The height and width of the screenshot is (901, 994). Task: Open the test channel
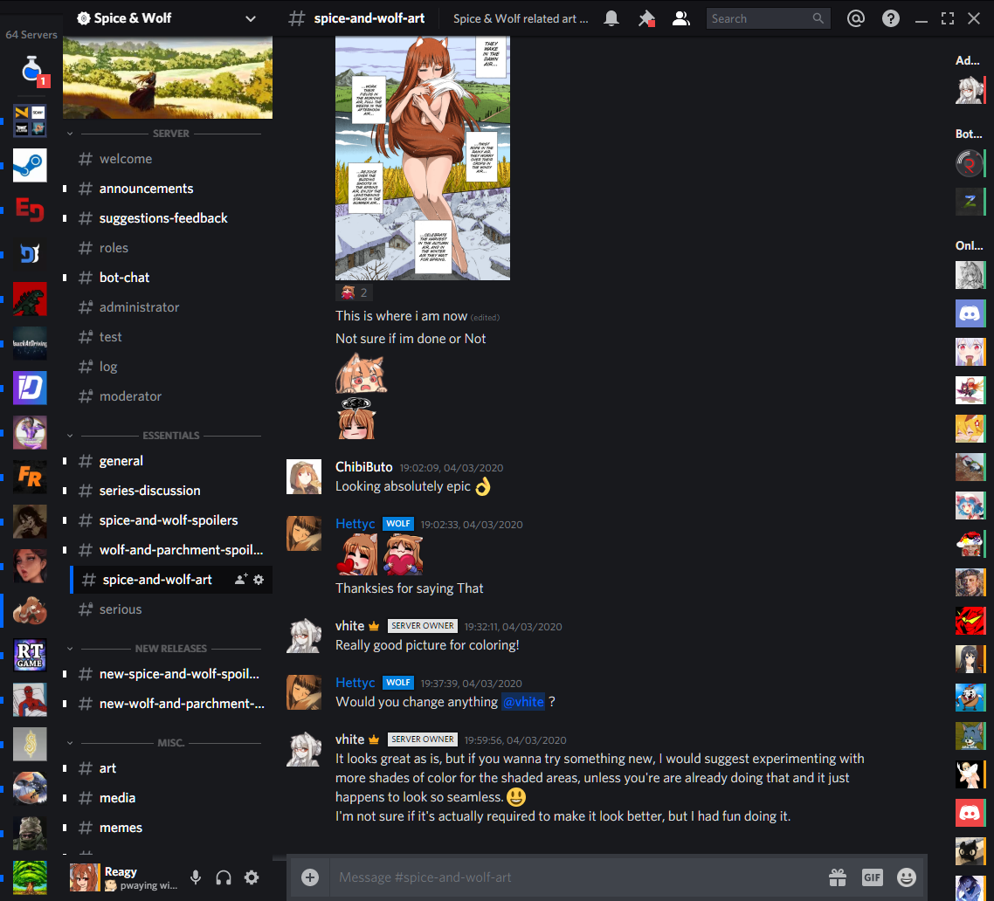point(170,337)
